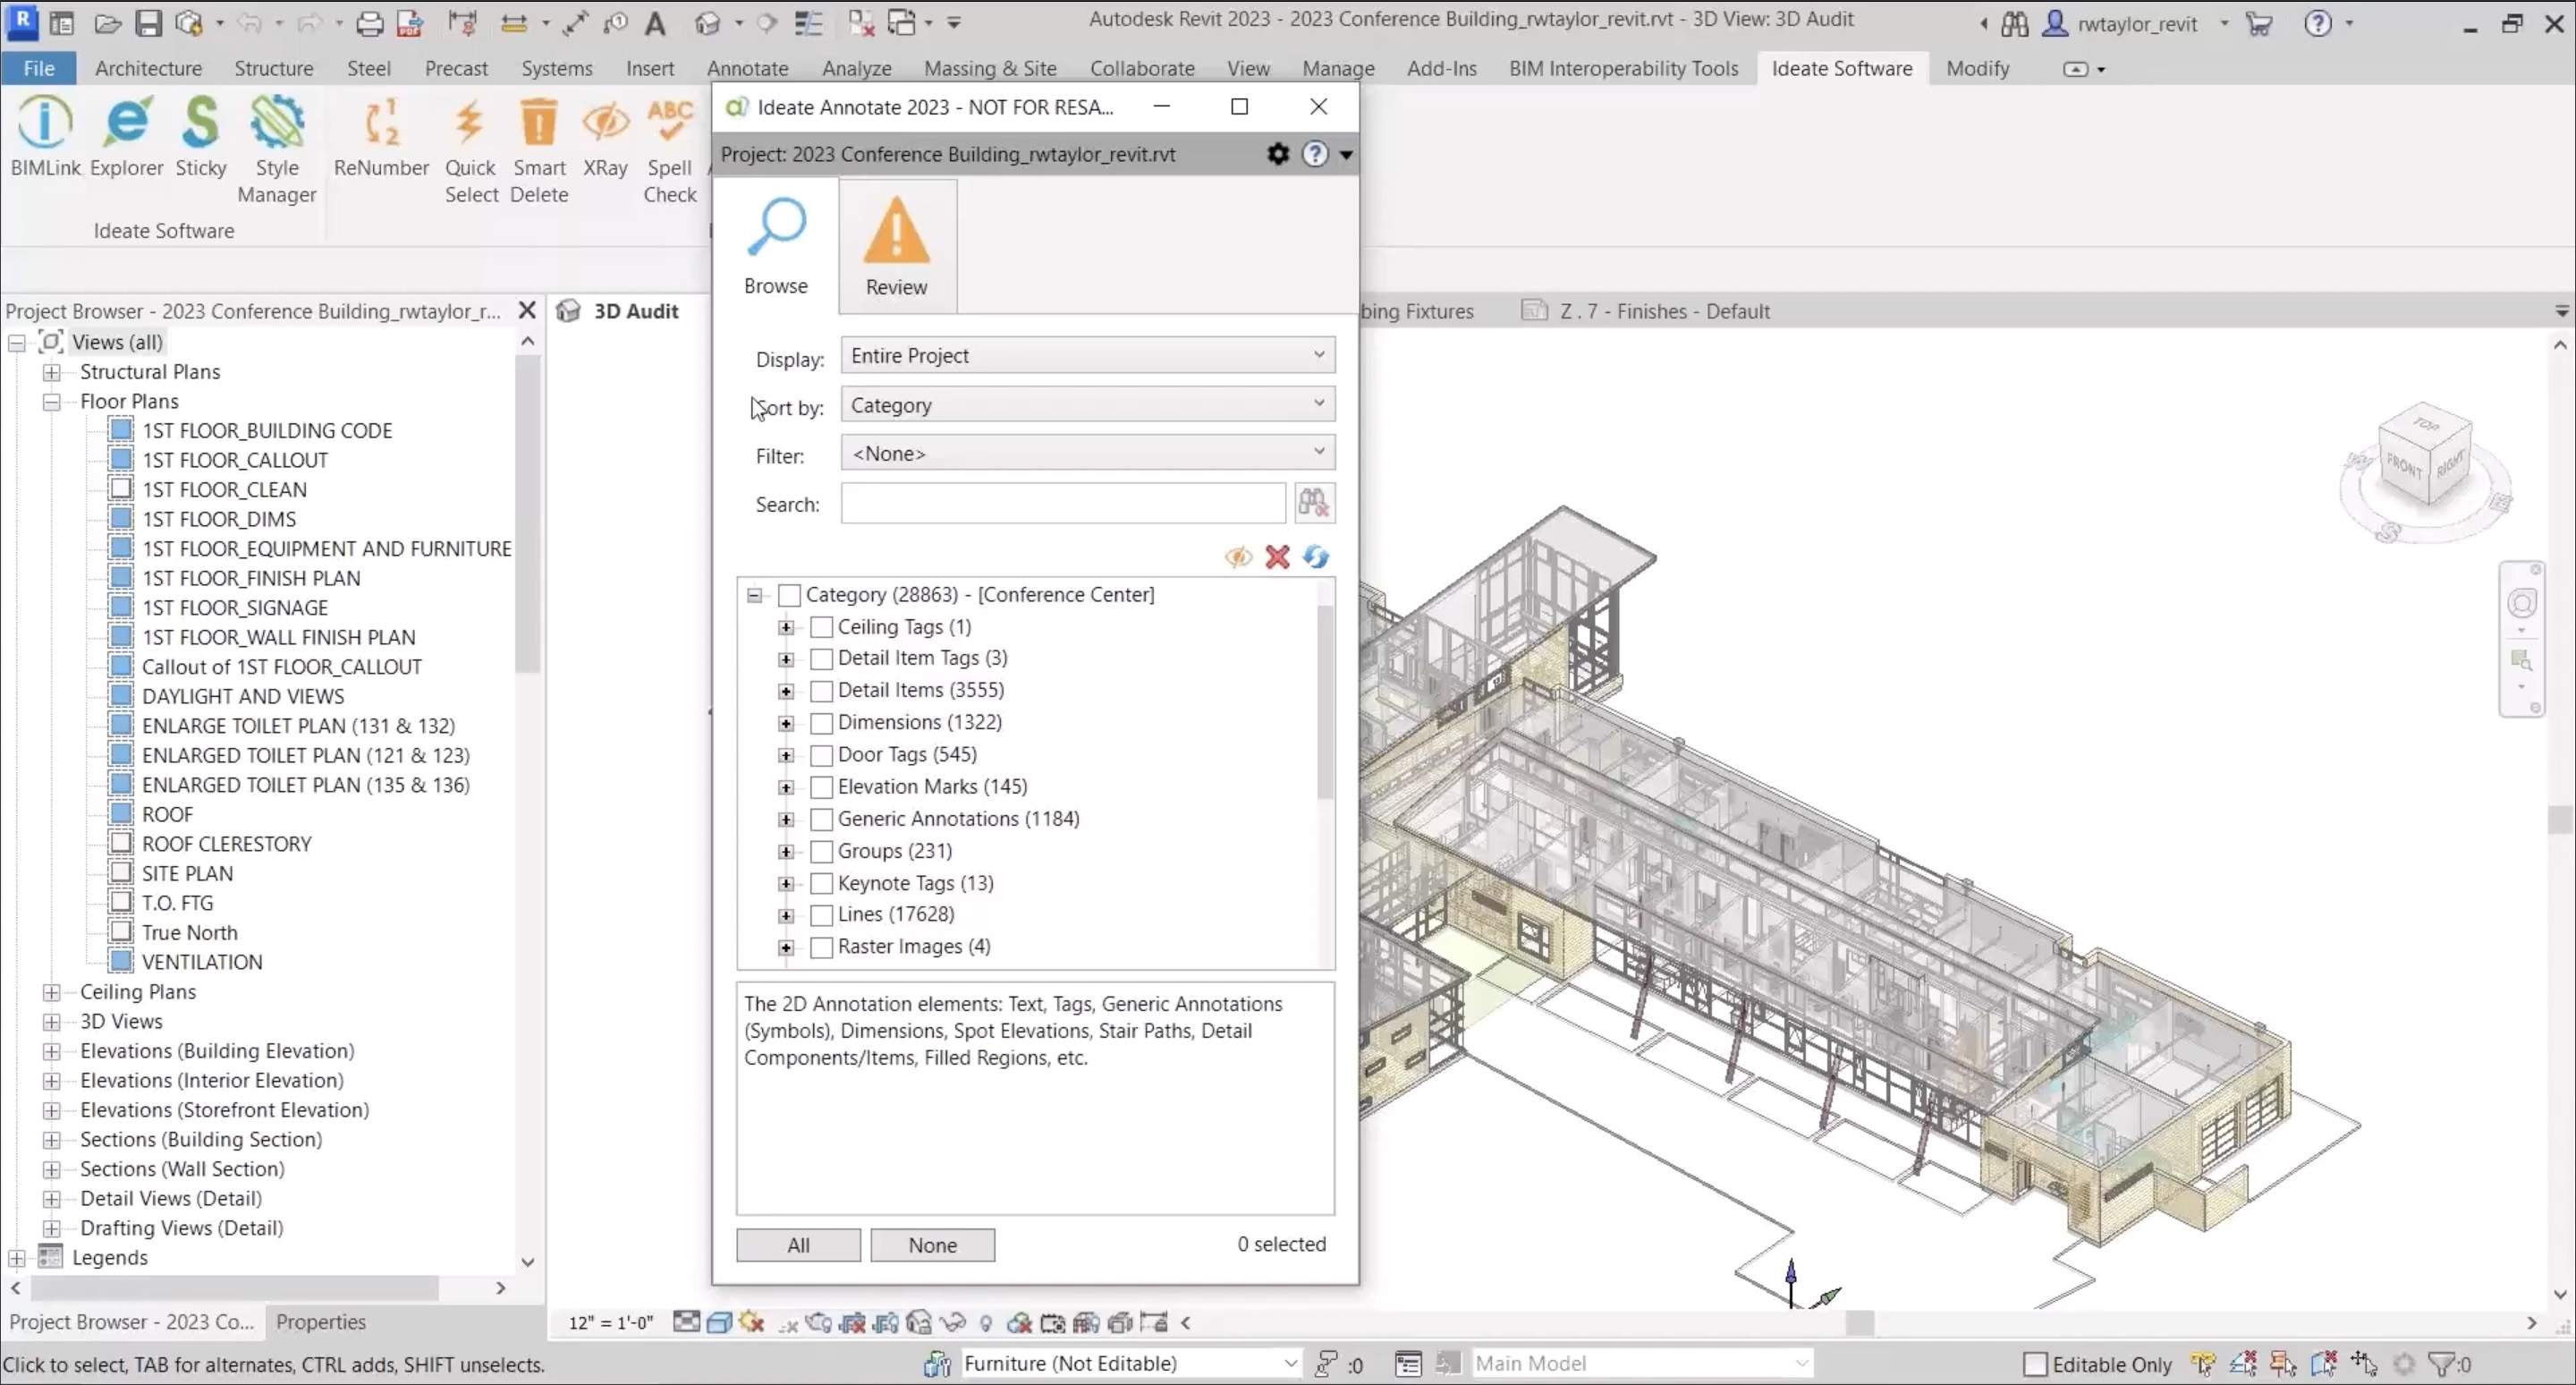Open the Sticky tool
Image resolution: width=2576 pixels, height=1385 pixels.
tap(201, 137)
